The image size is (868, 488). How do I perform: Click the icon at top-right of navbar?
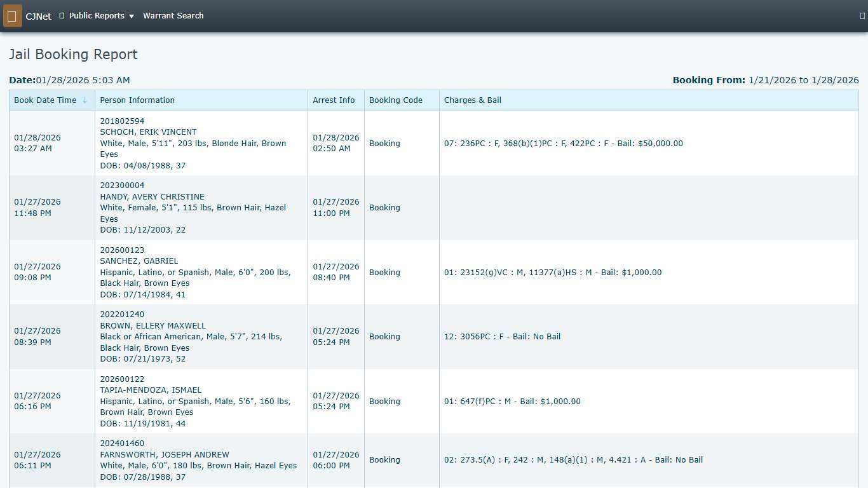(x=861, y=15)
